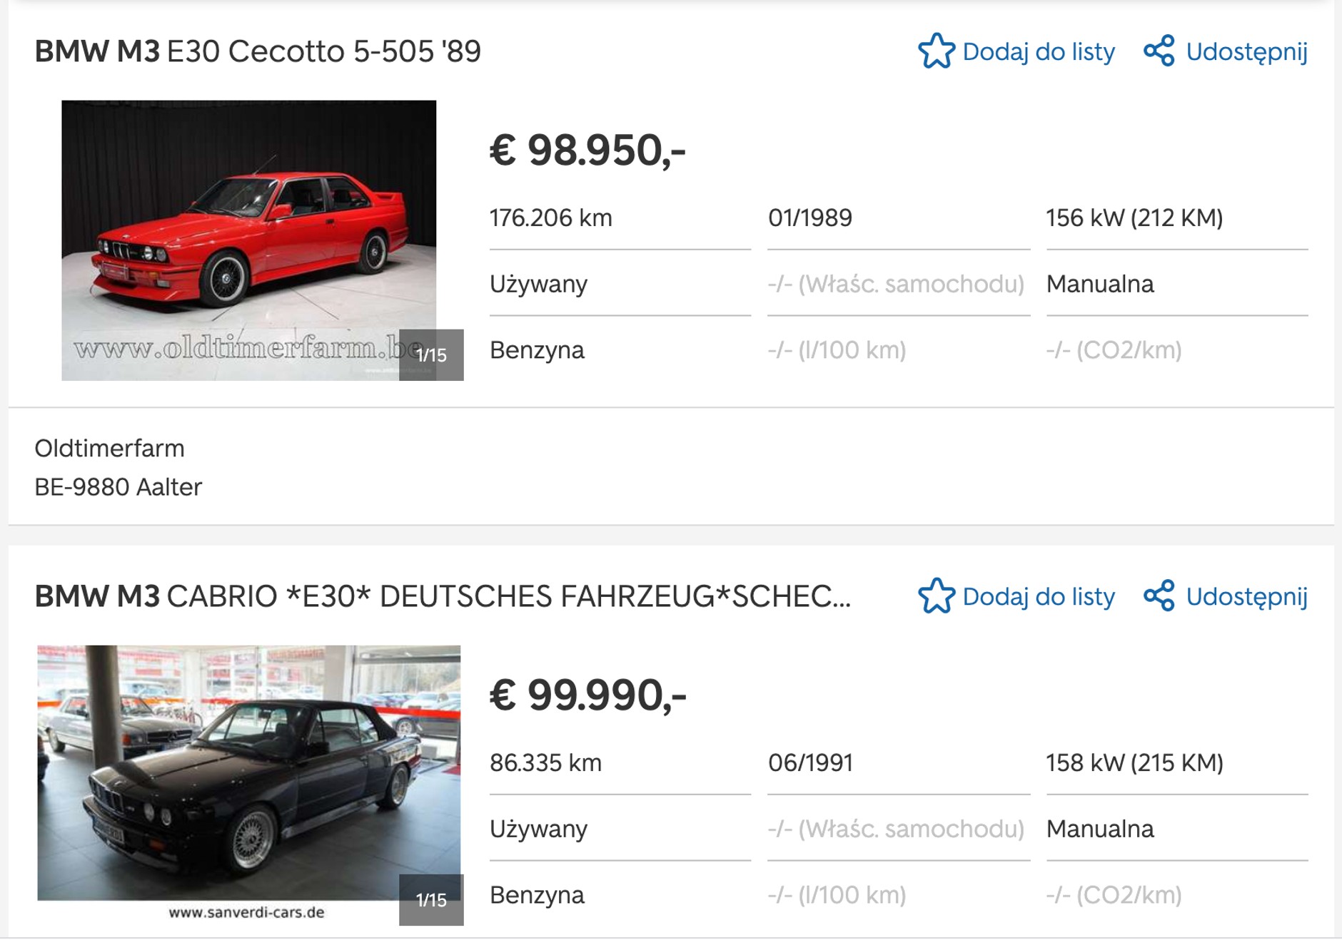Click the blue star outline above the price
This screenshot has height=940, width=1342.
(936, 51)
